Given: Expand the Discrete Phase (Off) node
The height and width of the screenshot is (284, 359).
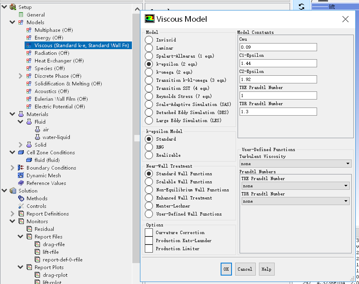Looking at the screenshot, I should tap(21, 76).
